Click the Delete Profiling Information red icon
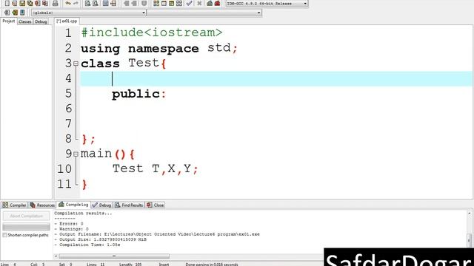The height and width of the screenshot is (266, 474). tap(217, 3)
